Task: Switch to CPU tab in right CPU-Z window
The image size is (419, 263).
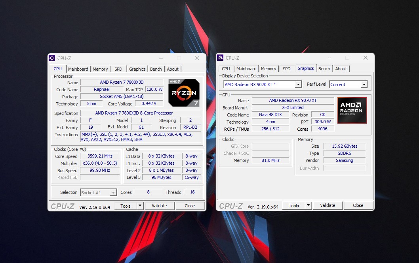Action: click(226, 69)
